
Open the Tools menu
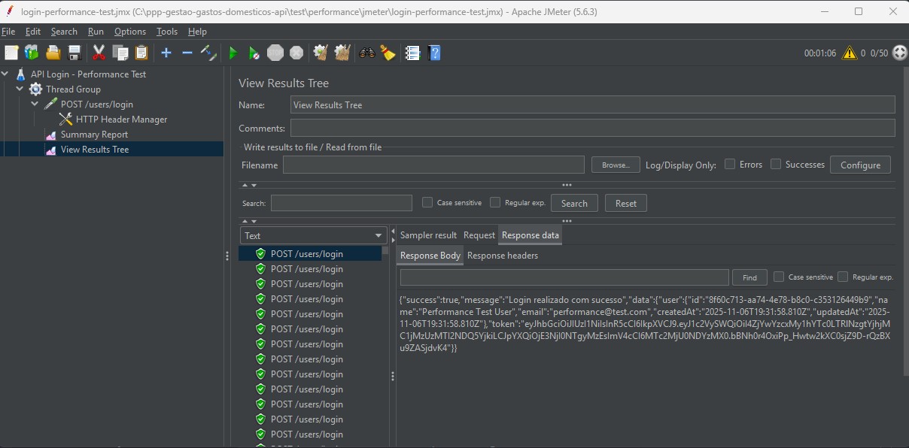pos(167,32)
